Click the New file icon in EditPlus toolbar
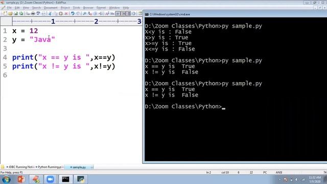The height and width of the screenshot is (184, 327). 5,14
